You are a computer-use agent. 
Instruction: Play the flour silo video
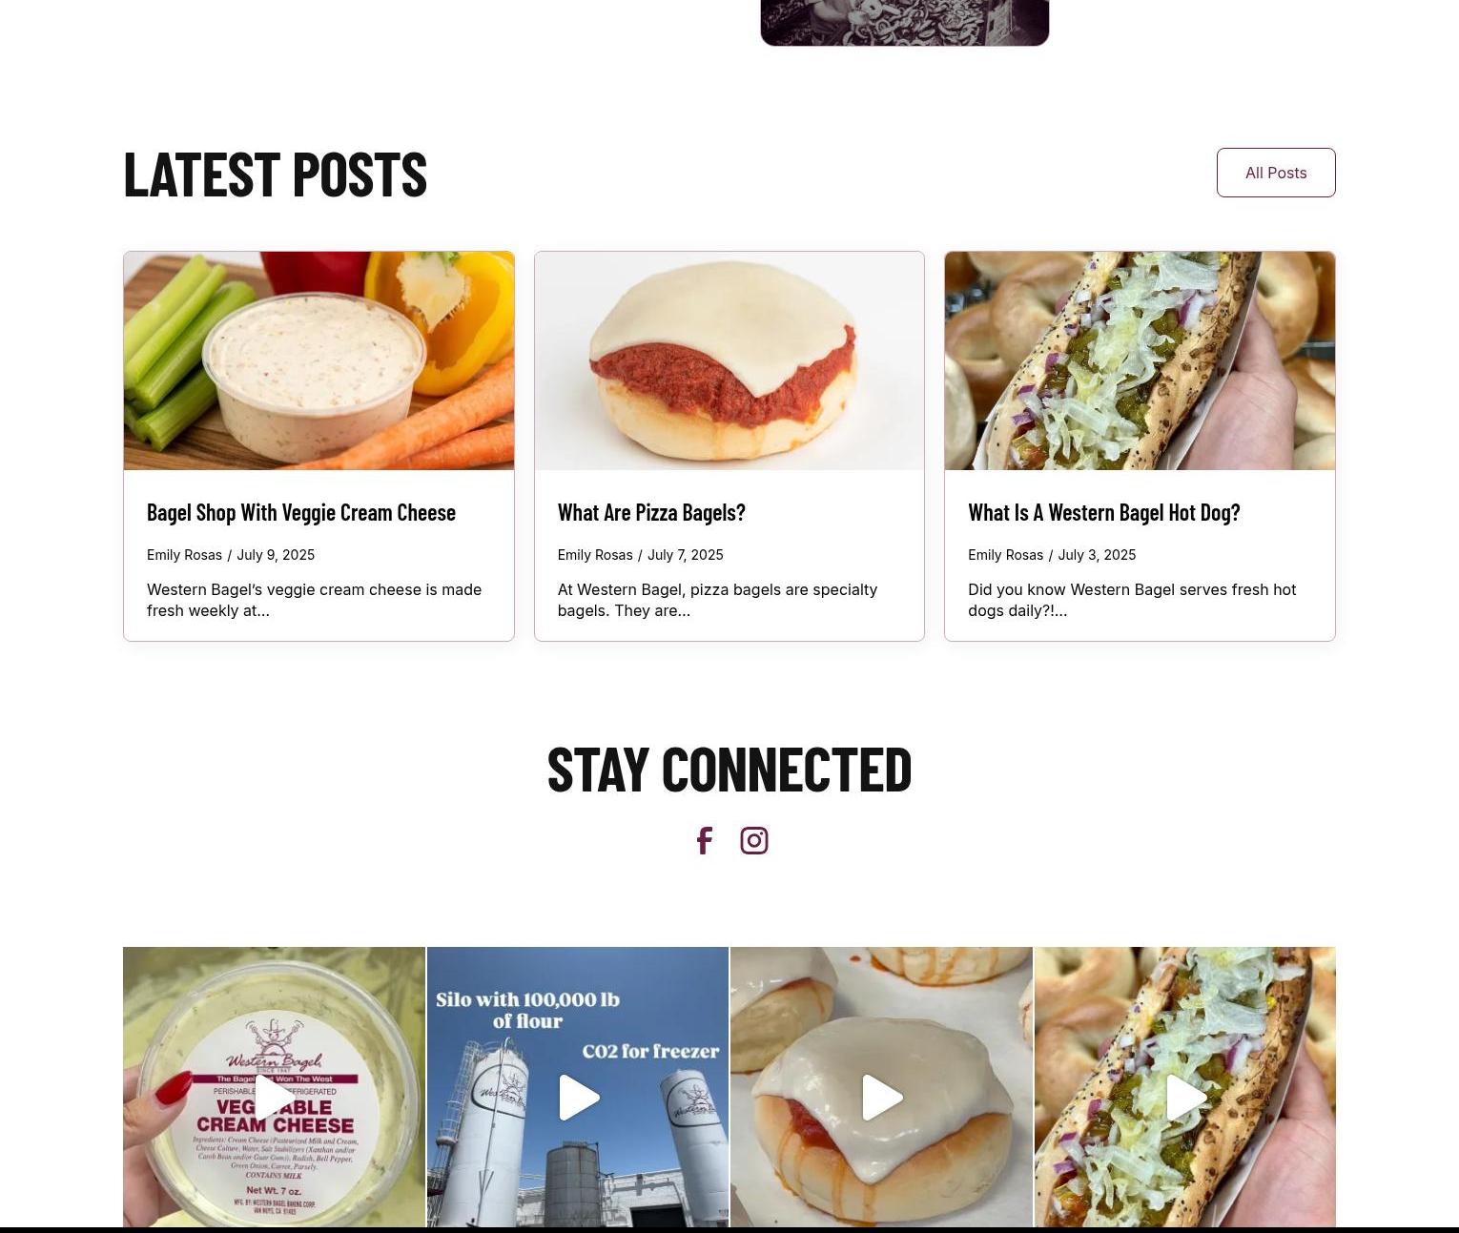578,1098
